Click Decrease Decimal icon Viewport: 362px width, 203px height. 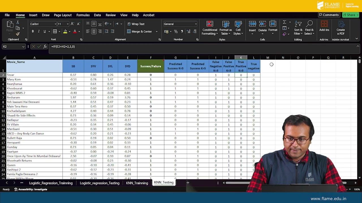tap(195, 31)
